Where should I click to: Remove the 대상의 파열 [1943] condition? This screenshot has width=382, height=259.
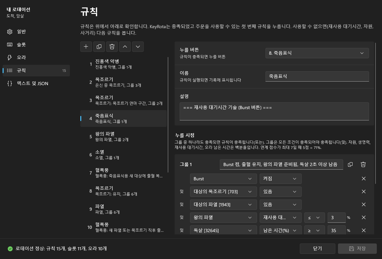[x=364, y=204]
